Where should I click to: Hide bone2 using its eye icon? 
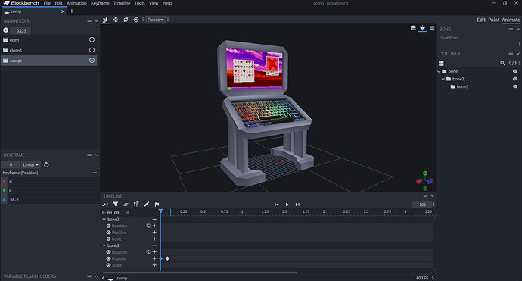click(515, 79)
